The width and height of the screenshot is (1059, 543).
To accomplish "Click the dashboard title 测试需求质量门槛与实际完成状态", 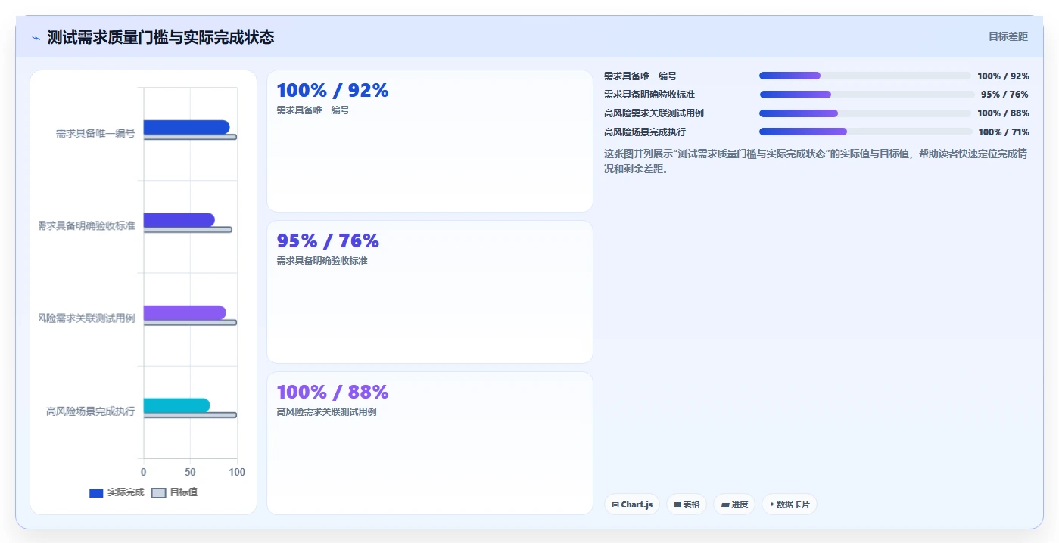I will 160,37.
